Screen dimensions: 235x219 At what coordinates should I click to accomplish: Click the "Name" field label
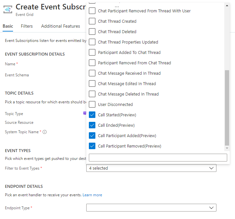(x=10, y=64)
